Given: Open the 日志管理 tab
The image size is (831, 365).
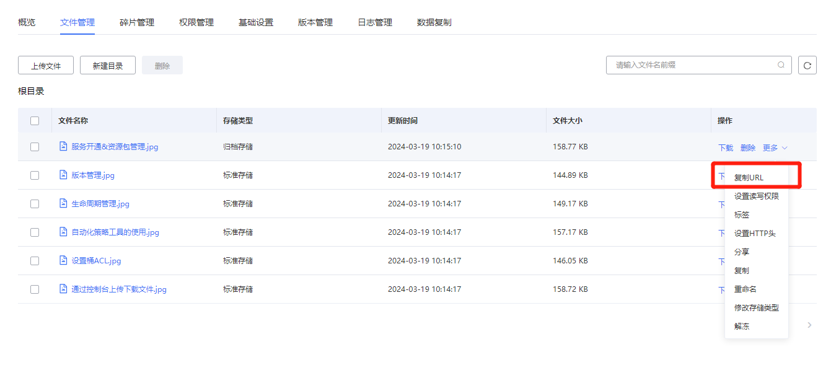Looking at the screenshot, I should 375,22.
